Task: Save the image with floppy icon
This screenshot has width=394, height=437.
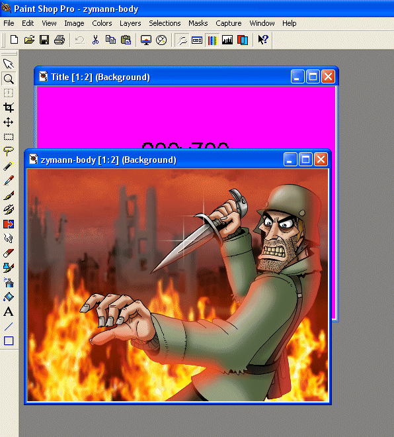Action: tap(44, 40)
